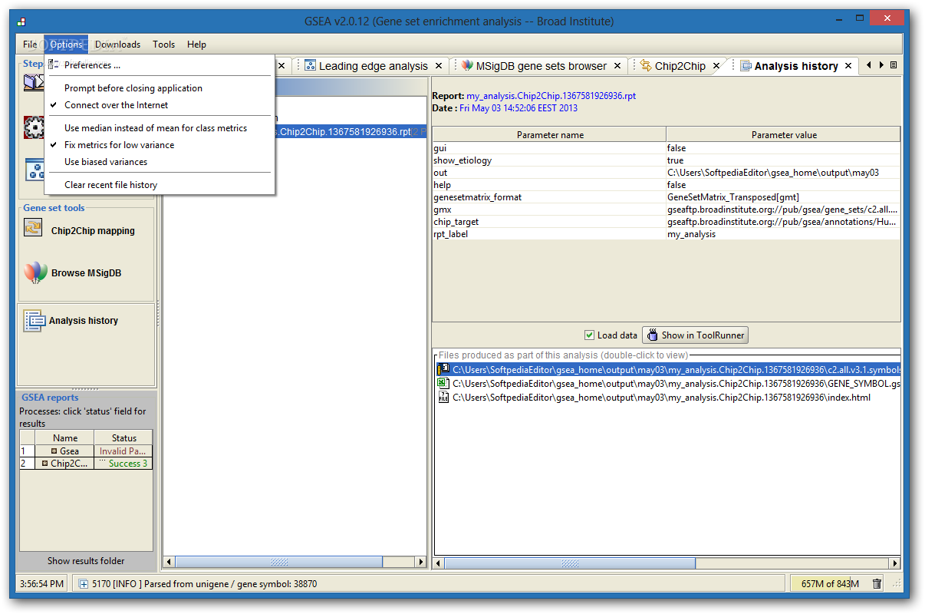Image resolution: width=925 pixels, height=614 pixels.
Task: Open the my_analysis.Chip2Chip report link
Action: pyautogui.click(x=551, y=96)
